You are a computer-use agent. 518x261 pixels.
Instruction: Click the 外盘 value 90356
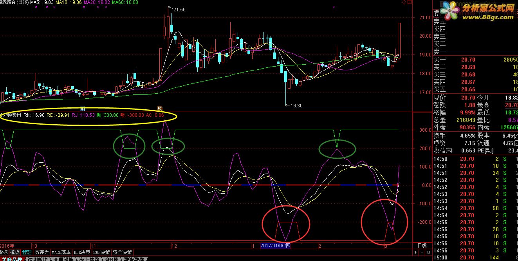click(467, 127)
